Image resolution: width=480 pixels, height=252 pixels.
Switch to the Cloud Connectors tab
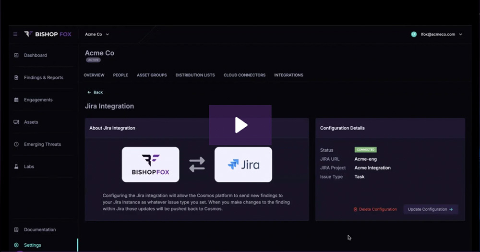coord(245,75)
